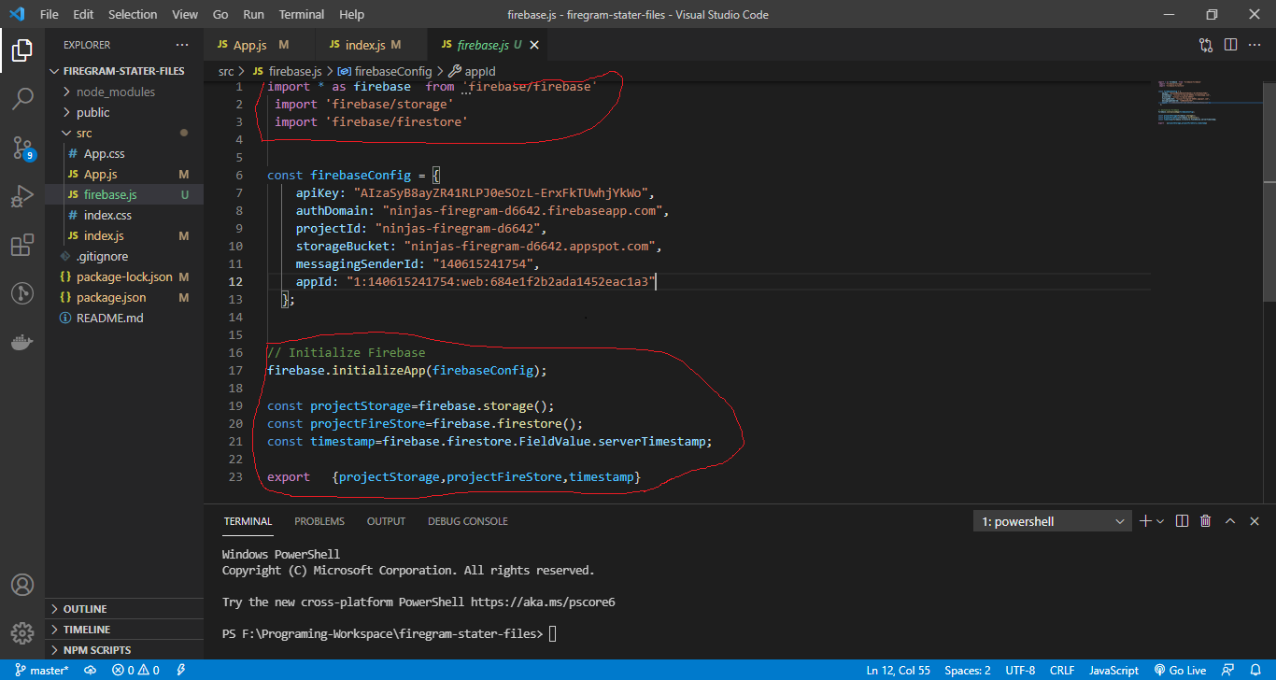This screenshot has width=1276, height=680.
Task: Open the Edit menu
Action: (83, 14)
